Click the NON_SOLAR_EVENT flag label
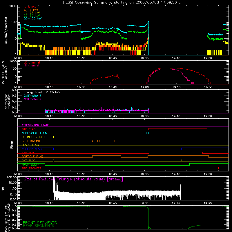The width and height of the screenshot is (232, 232). [x=35, y=133]
